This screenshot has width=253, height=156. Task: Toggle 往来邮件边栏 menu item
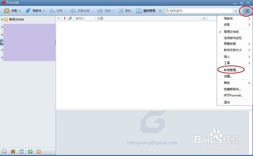(235, 38)
